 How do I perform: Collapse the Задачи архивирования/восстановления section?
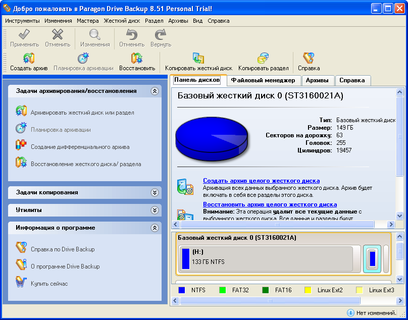pos(155,91)
